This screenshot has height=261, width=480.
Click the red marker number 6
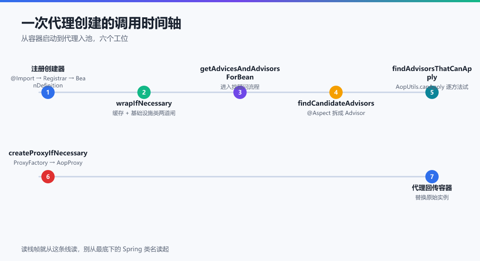tap(48, 177)
